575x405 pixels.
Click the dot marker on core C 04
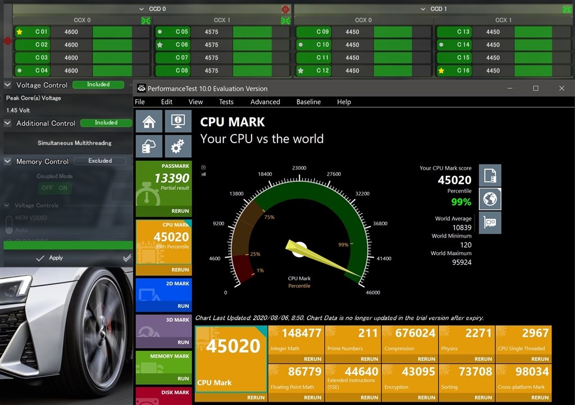(20, 70)
